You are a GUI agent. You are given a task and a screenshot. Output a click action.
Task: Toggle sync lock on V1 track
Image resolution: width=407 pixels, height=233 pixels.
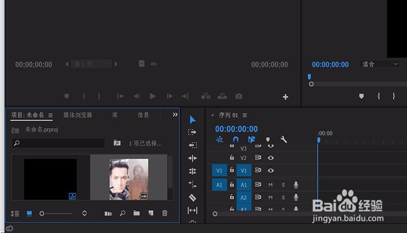258,170
